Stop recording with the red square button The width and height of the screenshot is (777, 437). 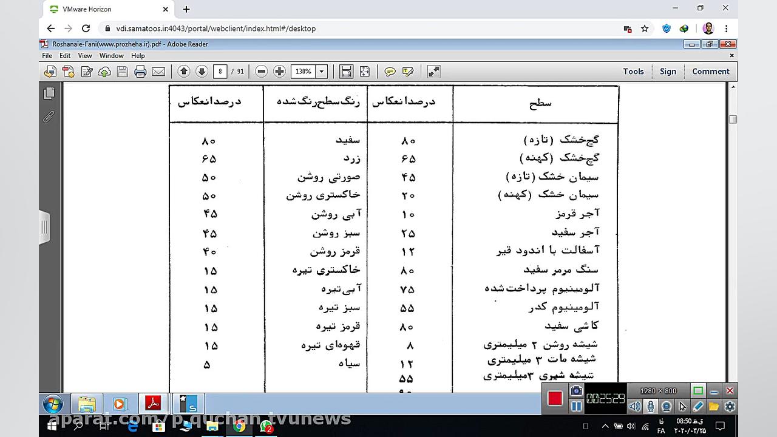[x=555, y=399]
